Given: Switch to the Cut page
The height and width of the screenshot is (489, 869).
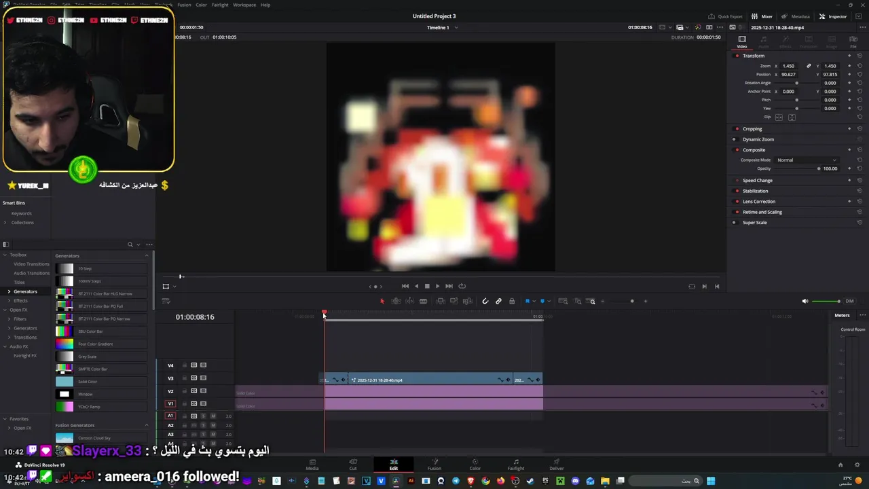Looking at the screenshot, I should pos(352,465).
